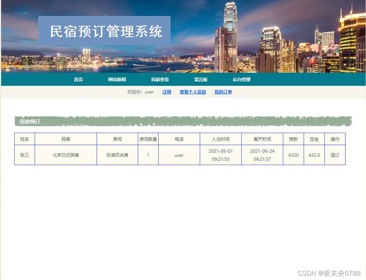Click the 房间数量 column header

[148, 139]
